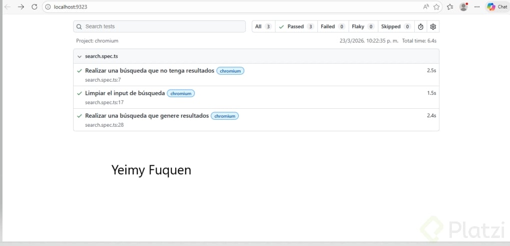This screenshot has width=510, height=246.
Task: Click the passed checkmark of 'Limpiar el input' test
Action: 80,93
